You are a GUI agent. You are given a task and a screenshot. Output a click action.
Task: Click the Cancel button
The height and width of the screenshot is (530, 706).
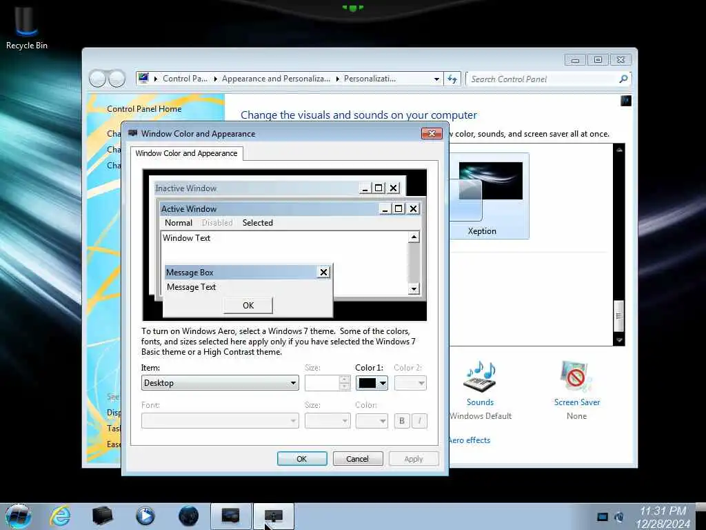point(358,458)
